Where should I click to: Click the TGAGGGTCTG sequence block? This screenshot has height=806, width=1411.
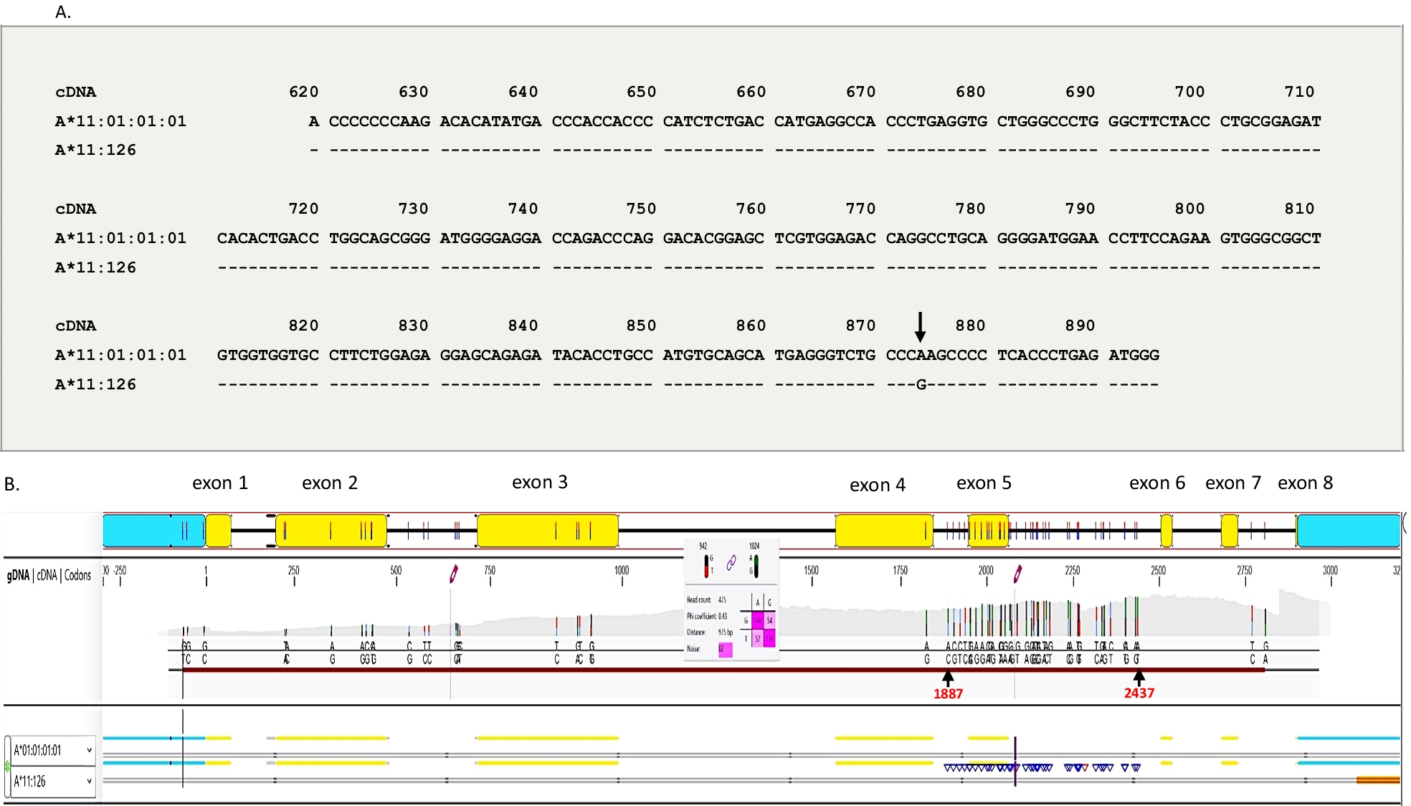(x=825, y=355)
